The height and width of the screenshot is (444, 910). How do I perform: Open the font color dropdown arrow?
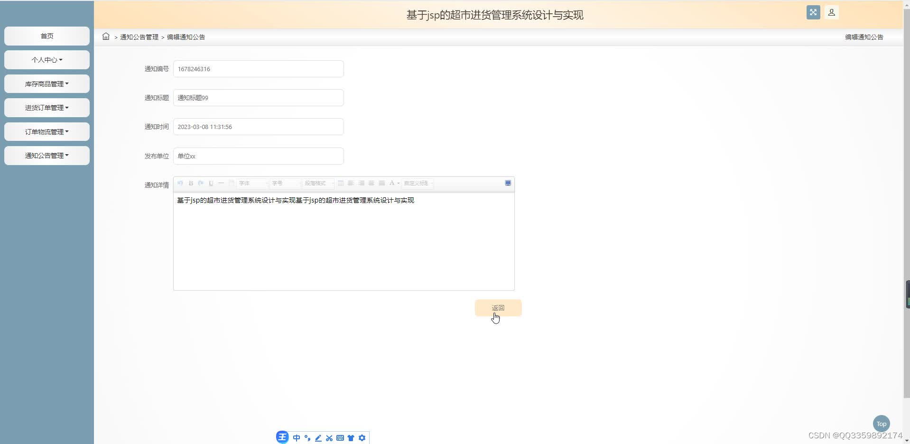click(x=399, y=184)
